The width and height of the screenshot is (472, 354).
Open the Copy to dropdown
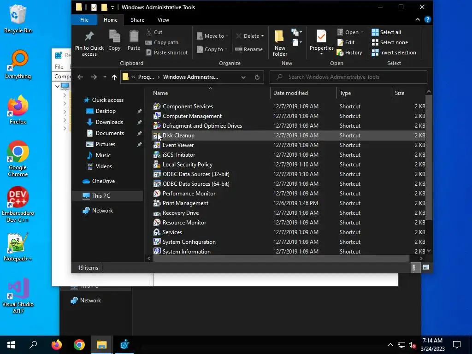click(x=212, y=49)
